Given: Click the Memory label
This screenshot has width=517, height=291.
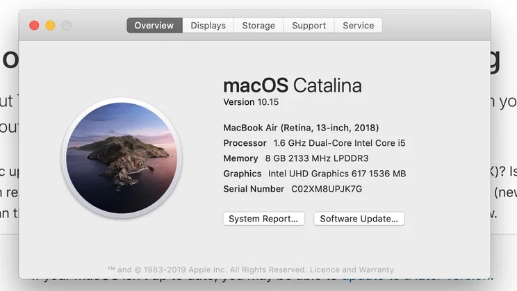Looking at the screenshot, I should click(240, 158).
